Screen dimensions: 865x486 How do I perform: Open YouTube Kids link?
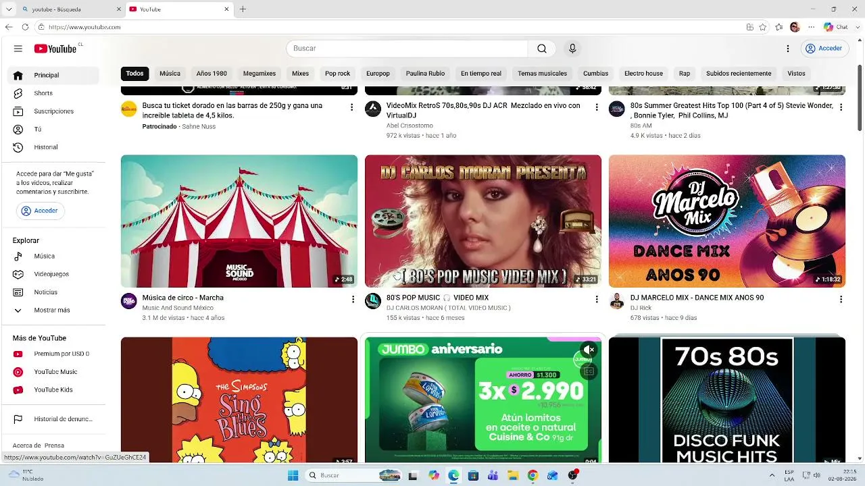(x=54, y=389)
